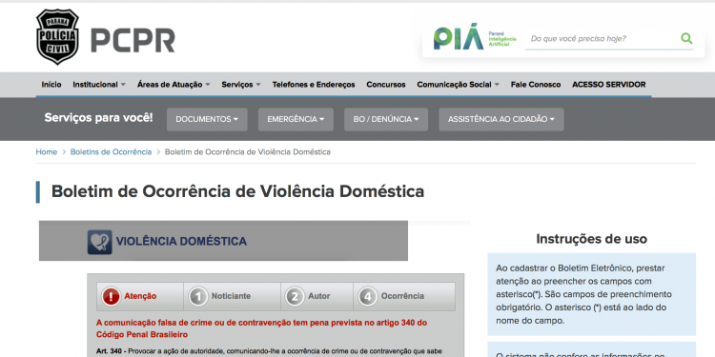Viewport: 715px width, 357px height.
Task: Select the Autor step tab
Action: [317, 296]
